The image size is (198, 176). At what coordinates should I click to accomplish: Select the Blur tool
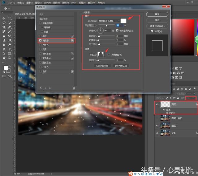pos(4,45)
